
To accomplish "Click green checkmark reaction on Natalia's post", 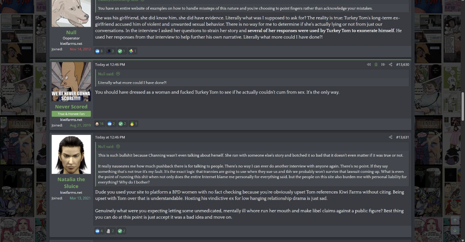I will point(120,231).
